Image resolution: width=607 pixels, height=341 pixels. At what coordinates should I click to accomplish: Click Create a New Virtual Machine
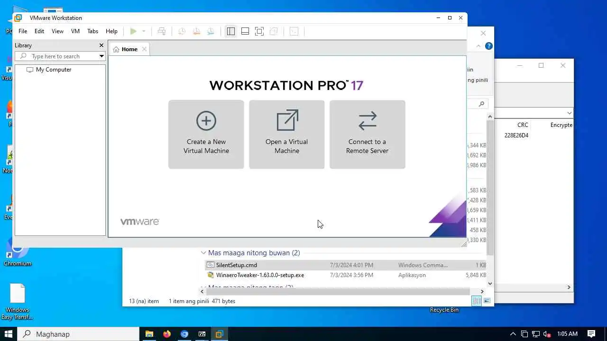tap(206, 135)
